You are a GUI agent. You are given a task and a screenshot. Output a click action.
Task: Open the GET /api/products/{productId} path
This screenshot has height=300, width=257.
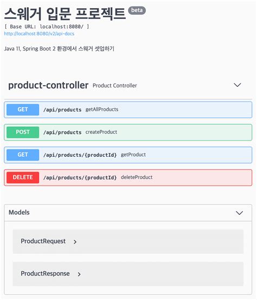[x=80, y=155]
